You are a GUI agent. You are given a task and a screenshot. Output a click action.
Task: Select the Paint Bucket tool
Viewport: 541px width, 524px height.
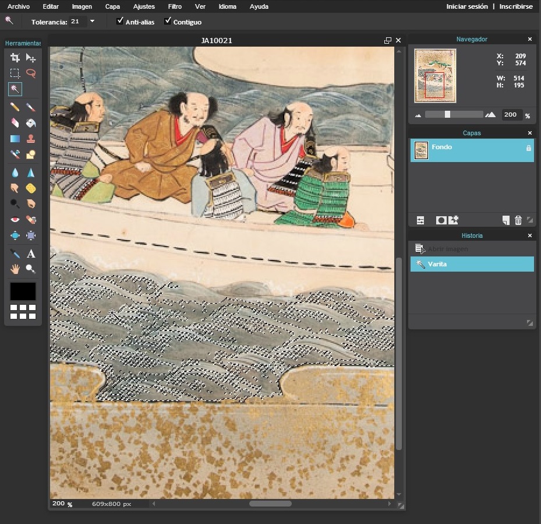31,122
